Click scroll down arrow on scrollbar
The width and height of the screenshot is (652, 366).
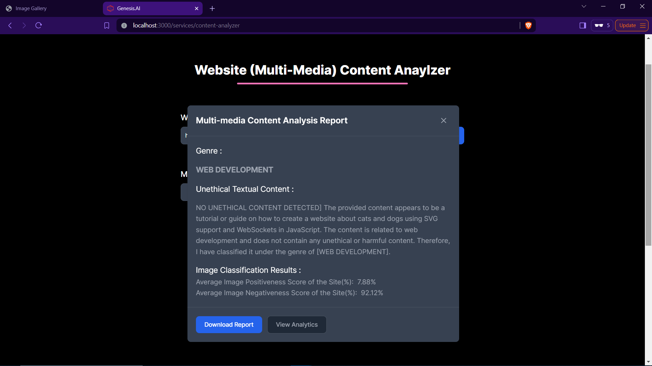(x=648, y=362)
